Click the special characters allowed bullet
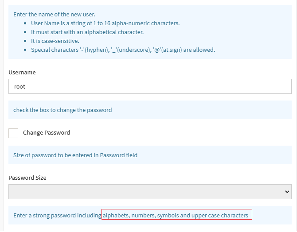Image resolution: width=297 pixels, height=232 pixels. pyautogui.click(x=123, y=50)
